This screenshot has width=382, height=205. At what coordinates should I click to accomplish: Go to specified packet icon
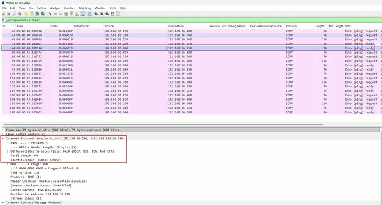click(x=66, y=14)
